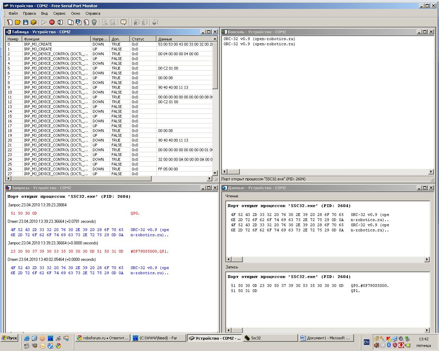Click the EN language indicator in tray
This screenshot has height=351, width=439.
366,342
